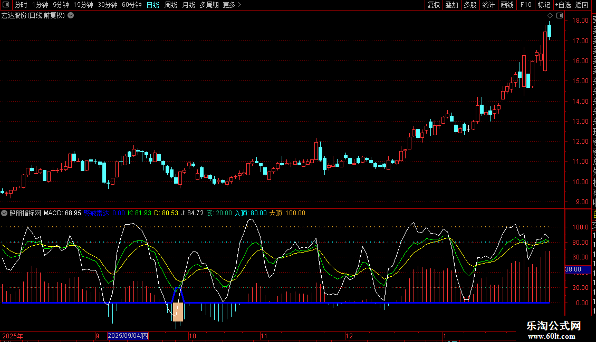This screenshot has height=342, width=596.
Task: Open the 复权 adjustment options
Action: 434,5
